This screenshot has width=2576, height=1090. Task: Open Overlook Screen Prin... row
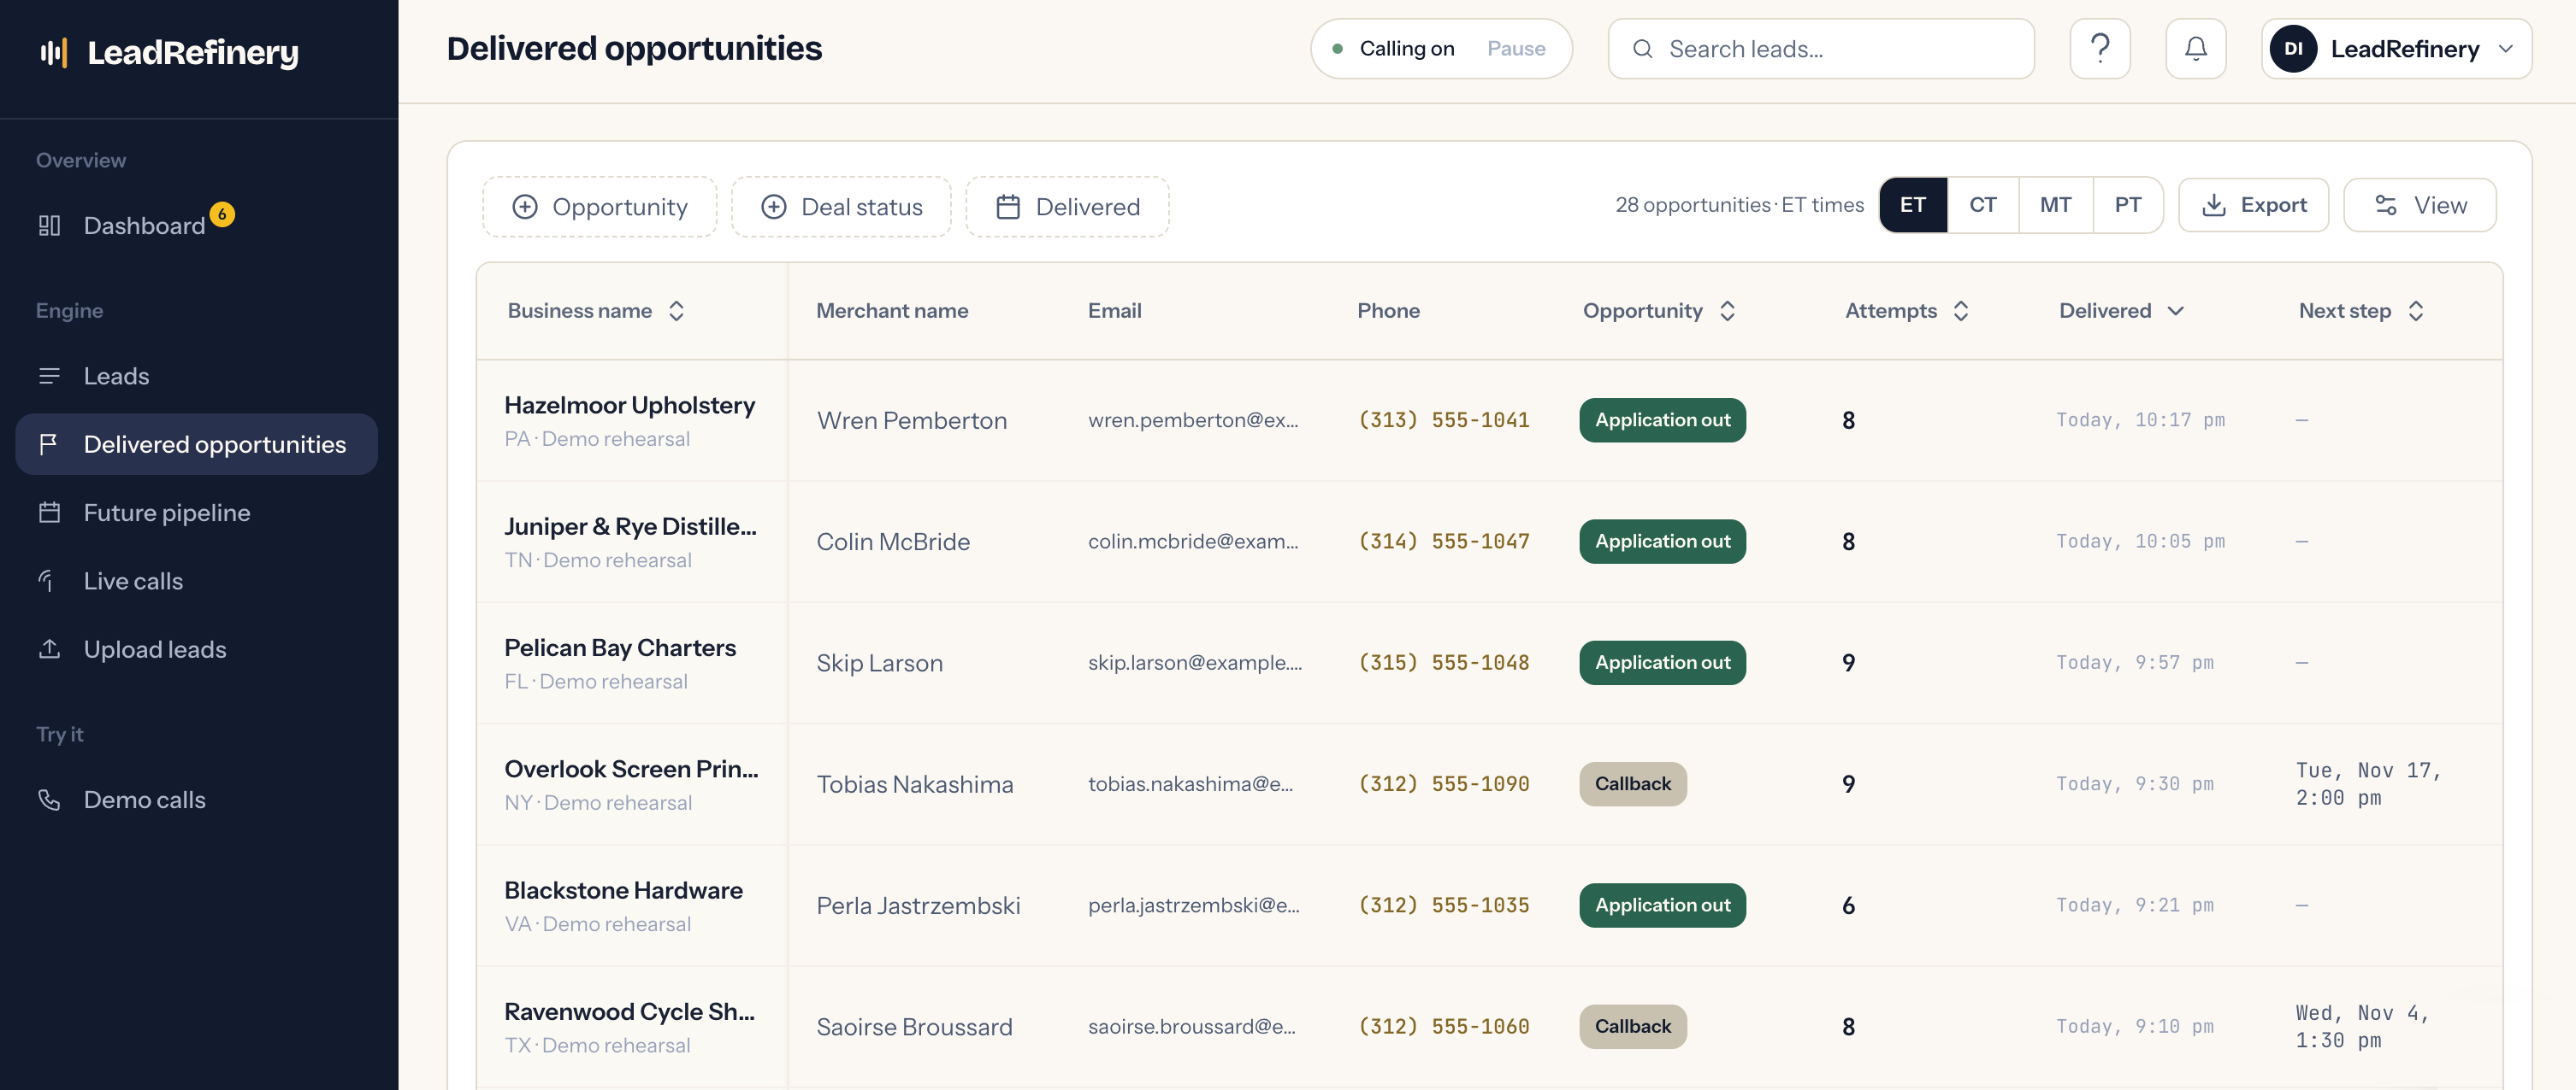point(1489,784)
